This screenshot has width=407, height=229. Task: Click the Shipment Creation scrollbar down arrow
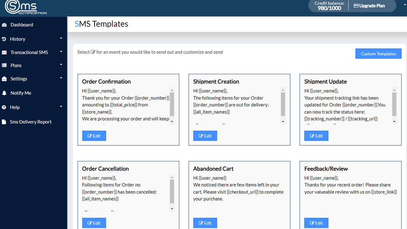pos(283,121)
